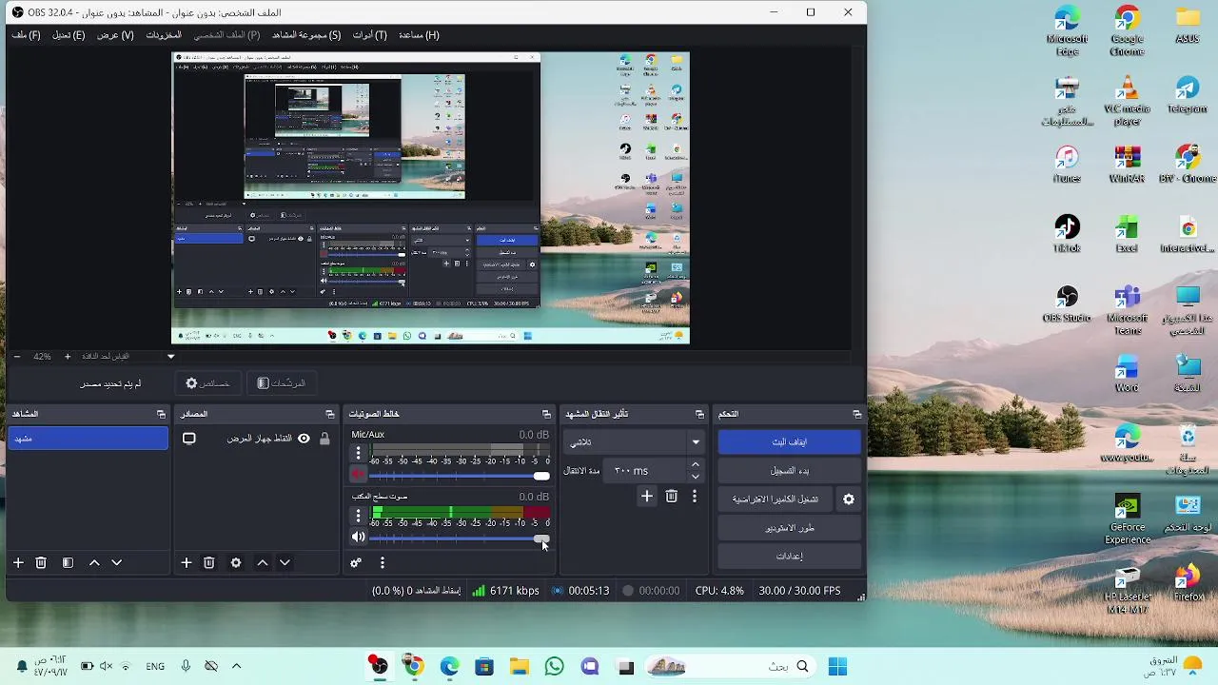
Task: Open audio mixer three-dot menu at bottom
Action: point(383,562)
